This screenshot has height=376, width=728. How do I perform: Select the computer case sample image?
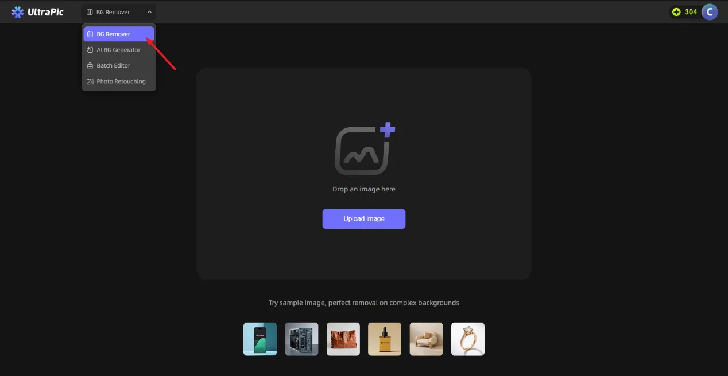[x=301, y=339]
